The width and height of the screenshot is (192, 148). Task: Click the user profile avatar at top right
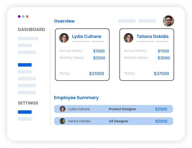(x=168, y=21)
